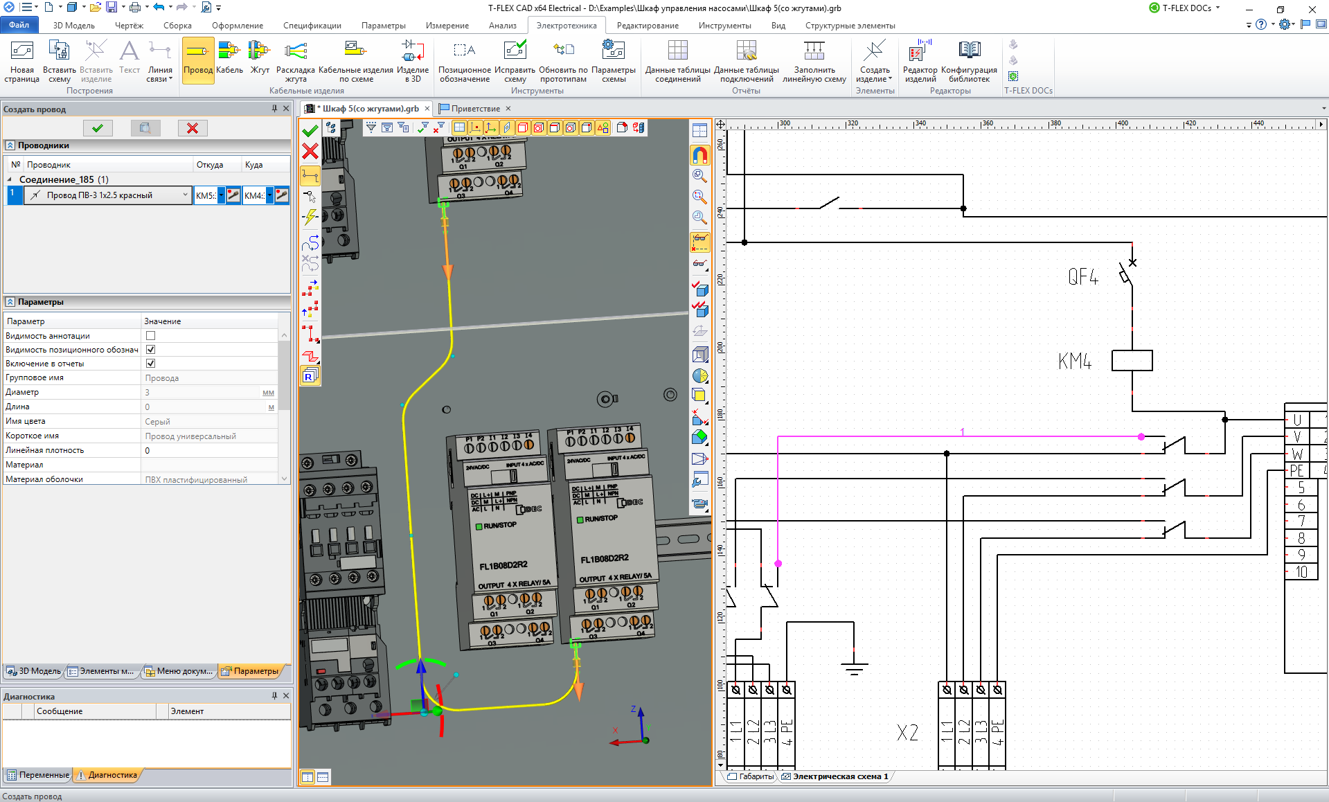The image size is (1329, 802).
Task: Open Данные таблицы подключений report
Action: 747,60
